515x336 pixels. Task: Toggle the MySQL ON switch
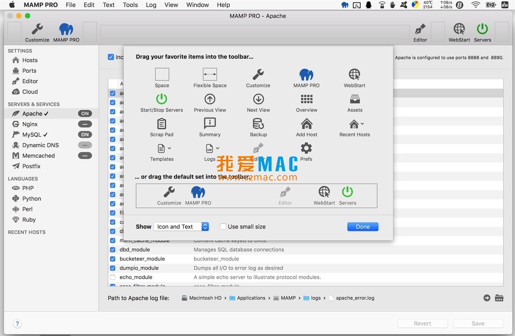coord(85,134)
